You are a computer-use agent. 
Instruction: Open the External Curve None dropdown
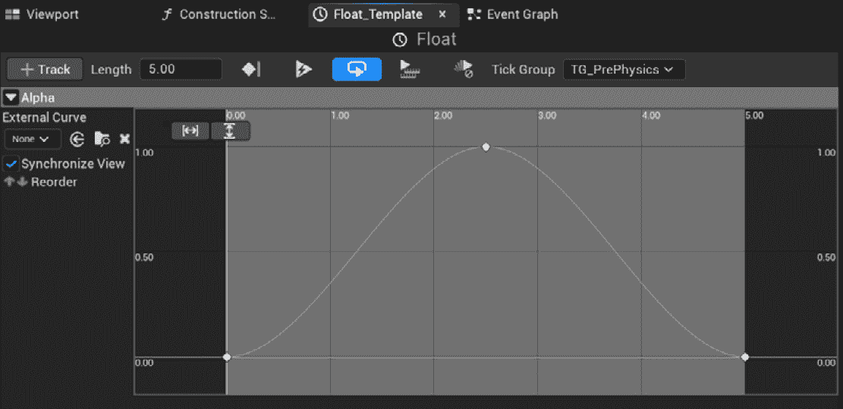click(33, 139)
